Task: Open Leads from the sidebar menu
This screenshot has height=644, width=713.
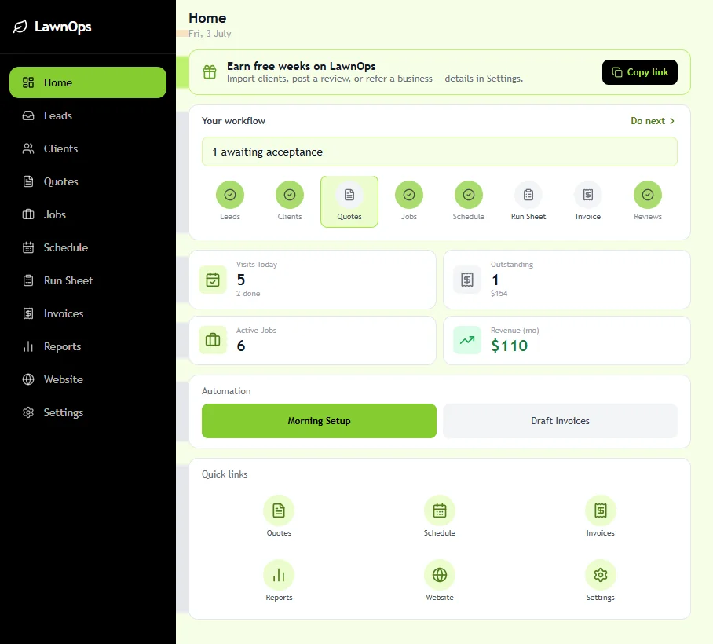Action: point(88,115)
